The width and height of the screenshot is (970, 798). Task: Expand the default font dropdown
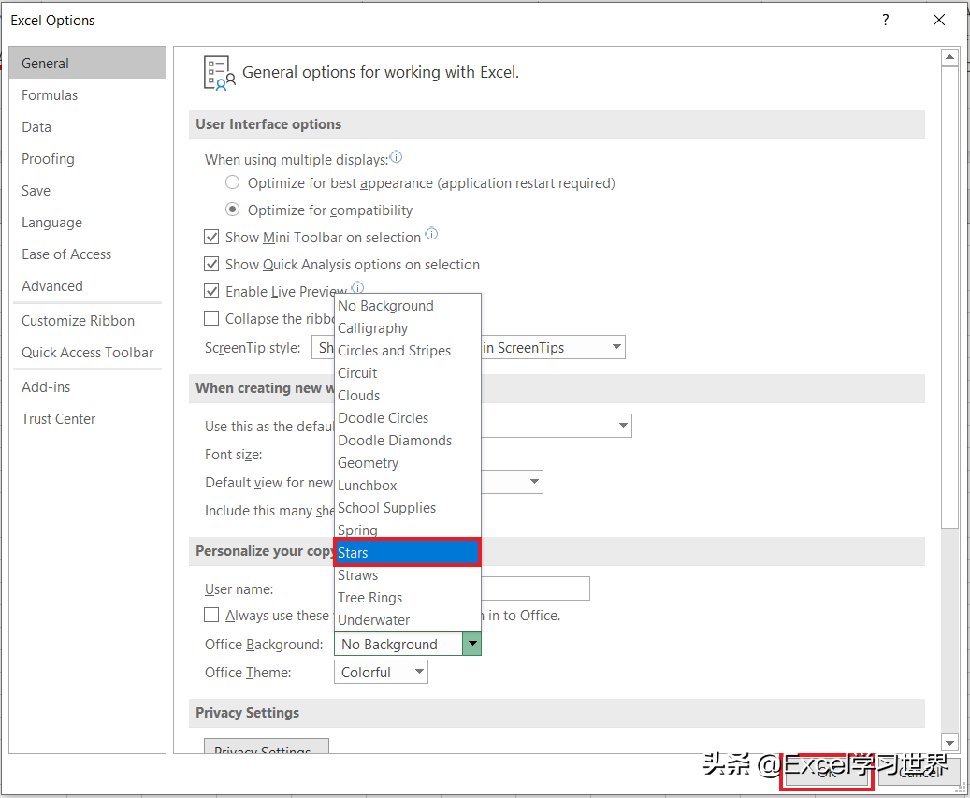623,426
